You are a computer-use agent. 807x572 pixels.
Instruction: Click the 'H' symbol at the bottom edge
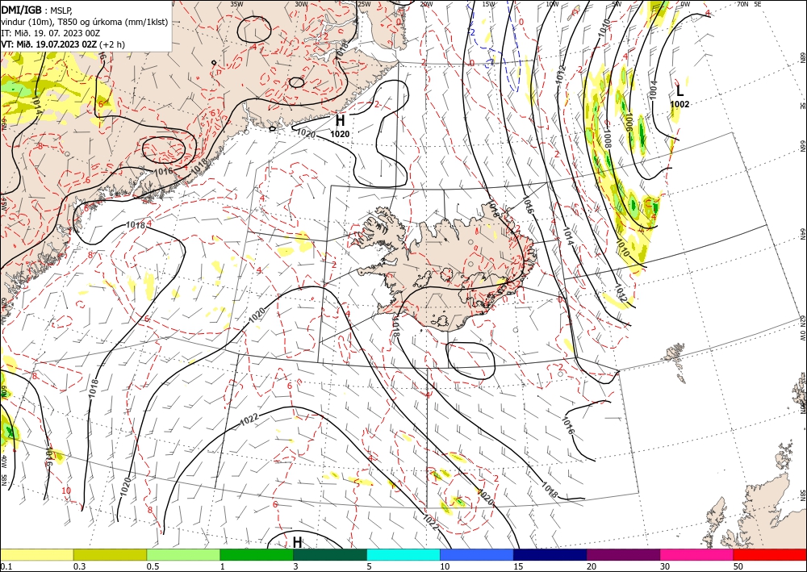coord(298,542)
